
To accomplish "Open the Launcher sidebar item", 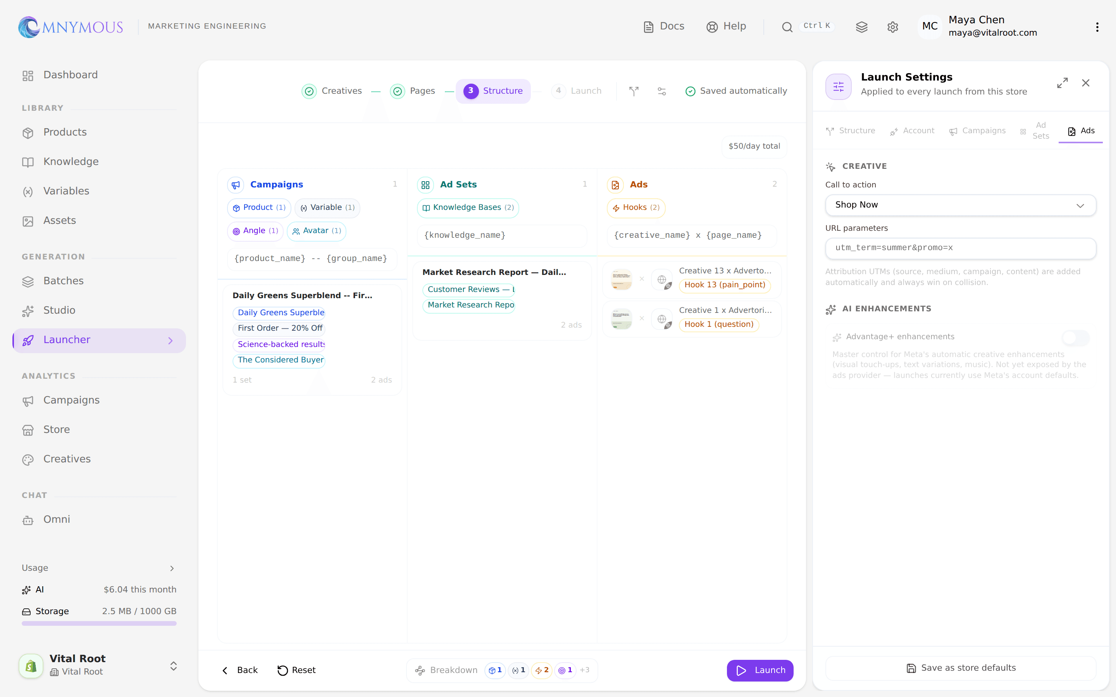I will pyautogui.click(x=99, y=340).
